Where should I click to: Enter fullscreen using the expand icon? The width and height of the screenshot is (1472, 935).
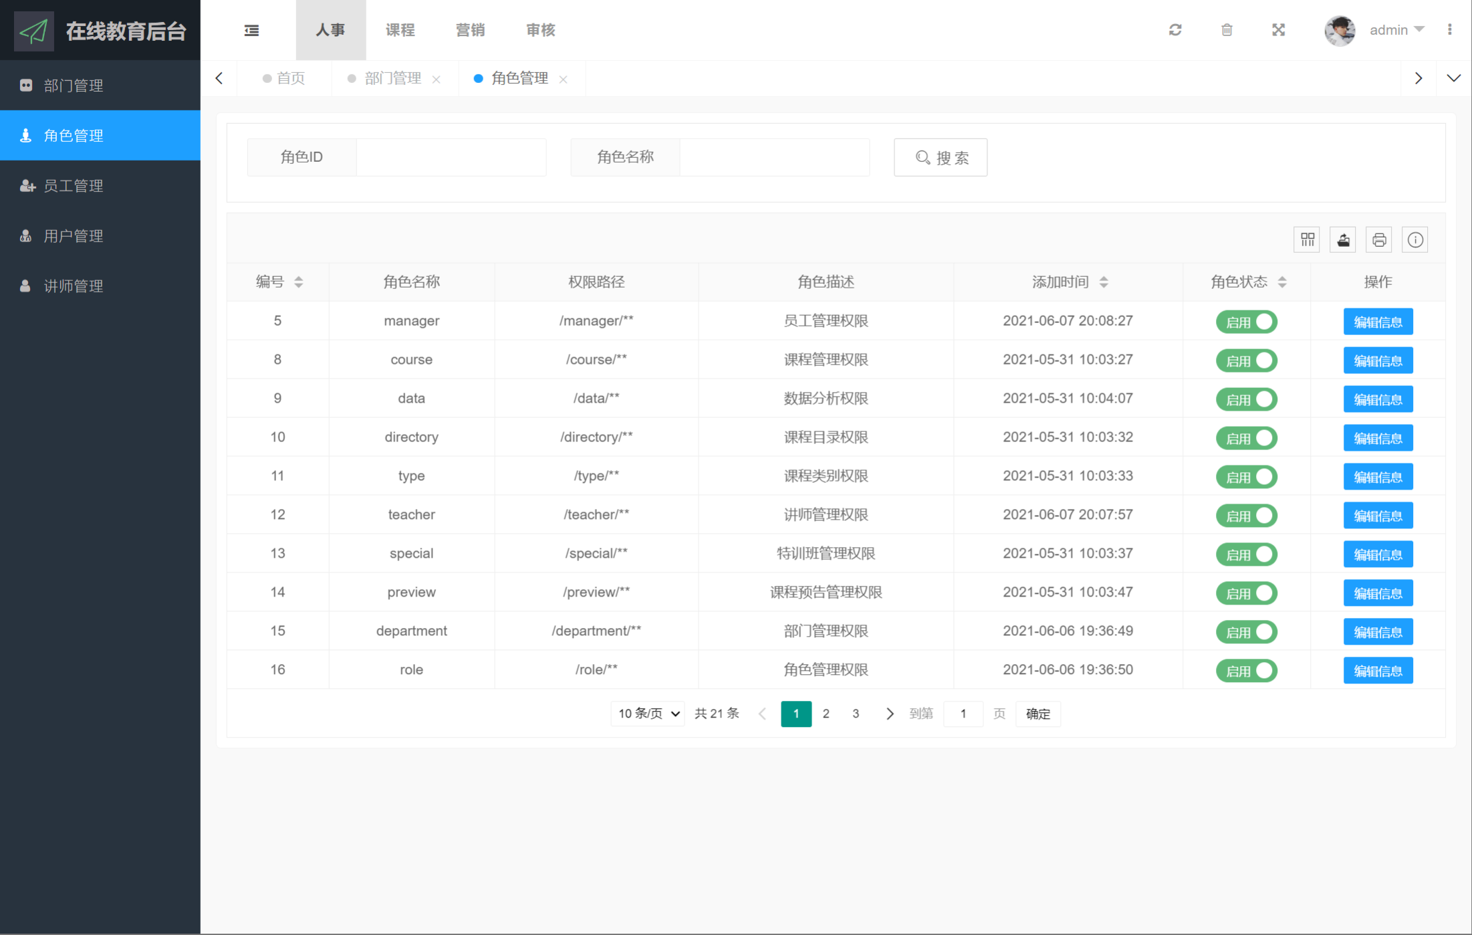[1278, 30]
